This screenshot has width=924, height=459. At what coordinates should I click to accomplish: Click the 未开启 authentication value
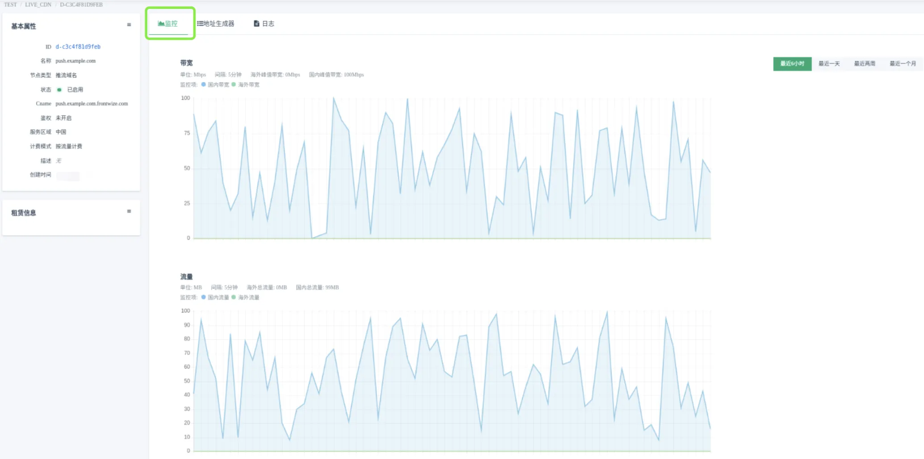click(x=63, y=118)
